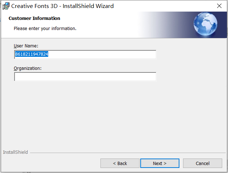Click the installer icon in the title bar

point(6,6)
